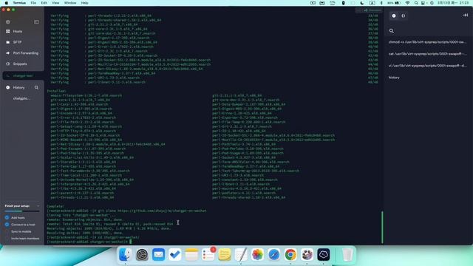The height and width of the screenshot is (266, 473).
Task: Open the Help menu
Action: (84, 3)
